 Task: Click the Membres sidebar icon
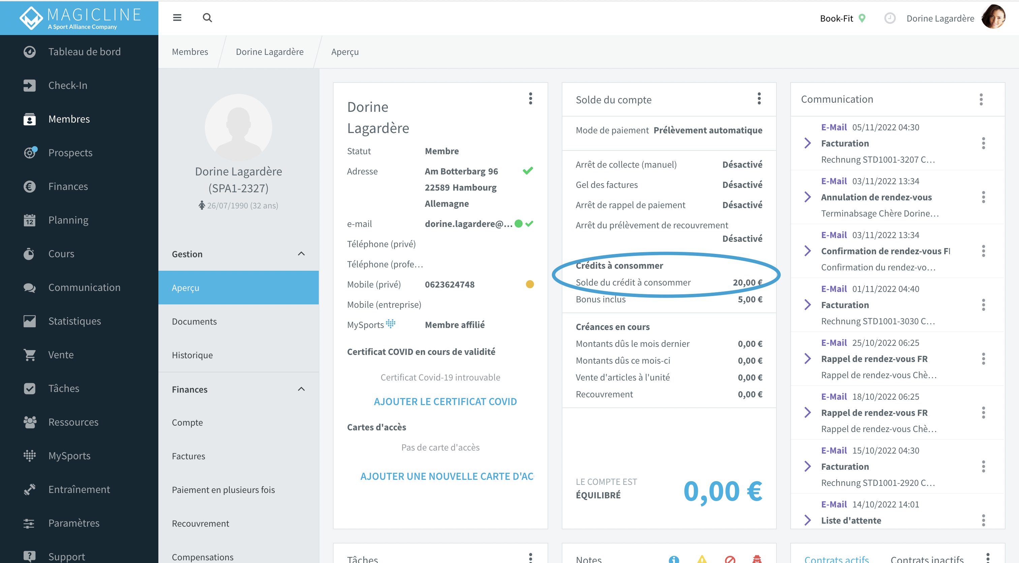click(x=30, y=119)
